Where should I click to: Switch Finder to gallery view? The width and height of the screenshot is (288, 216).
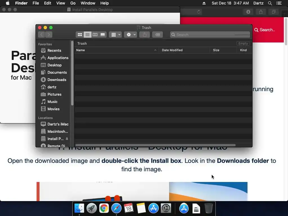pos(103,35)
